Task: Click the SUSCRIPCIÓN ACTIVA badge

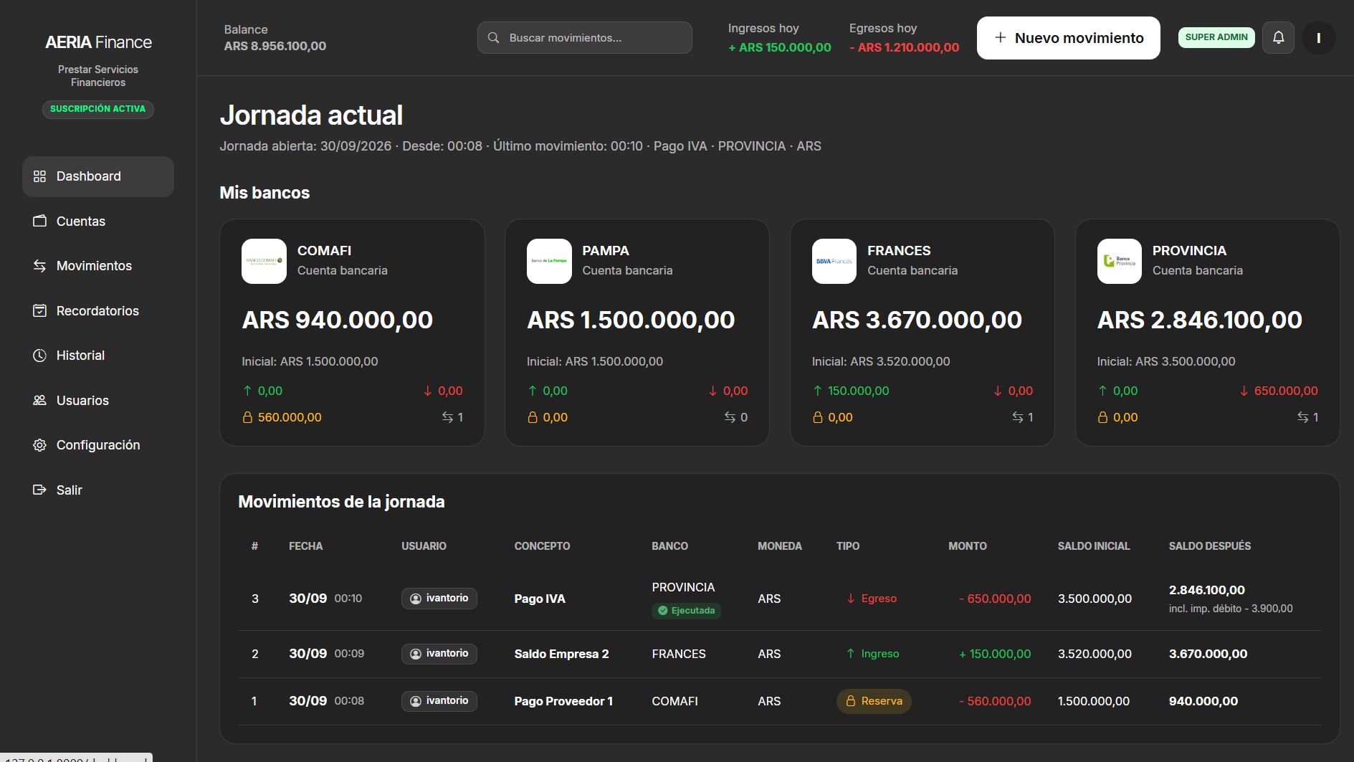Action: (98, 109)
